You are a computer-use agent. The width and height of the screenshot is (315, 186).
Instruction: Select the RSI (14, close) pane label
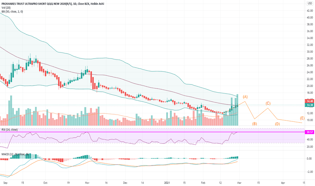(x=9, y=130)
